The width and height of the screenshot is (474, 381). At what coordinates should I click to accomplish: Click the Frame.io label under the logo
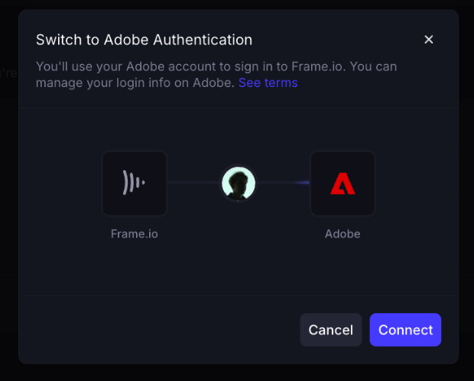tap(135, 234)
